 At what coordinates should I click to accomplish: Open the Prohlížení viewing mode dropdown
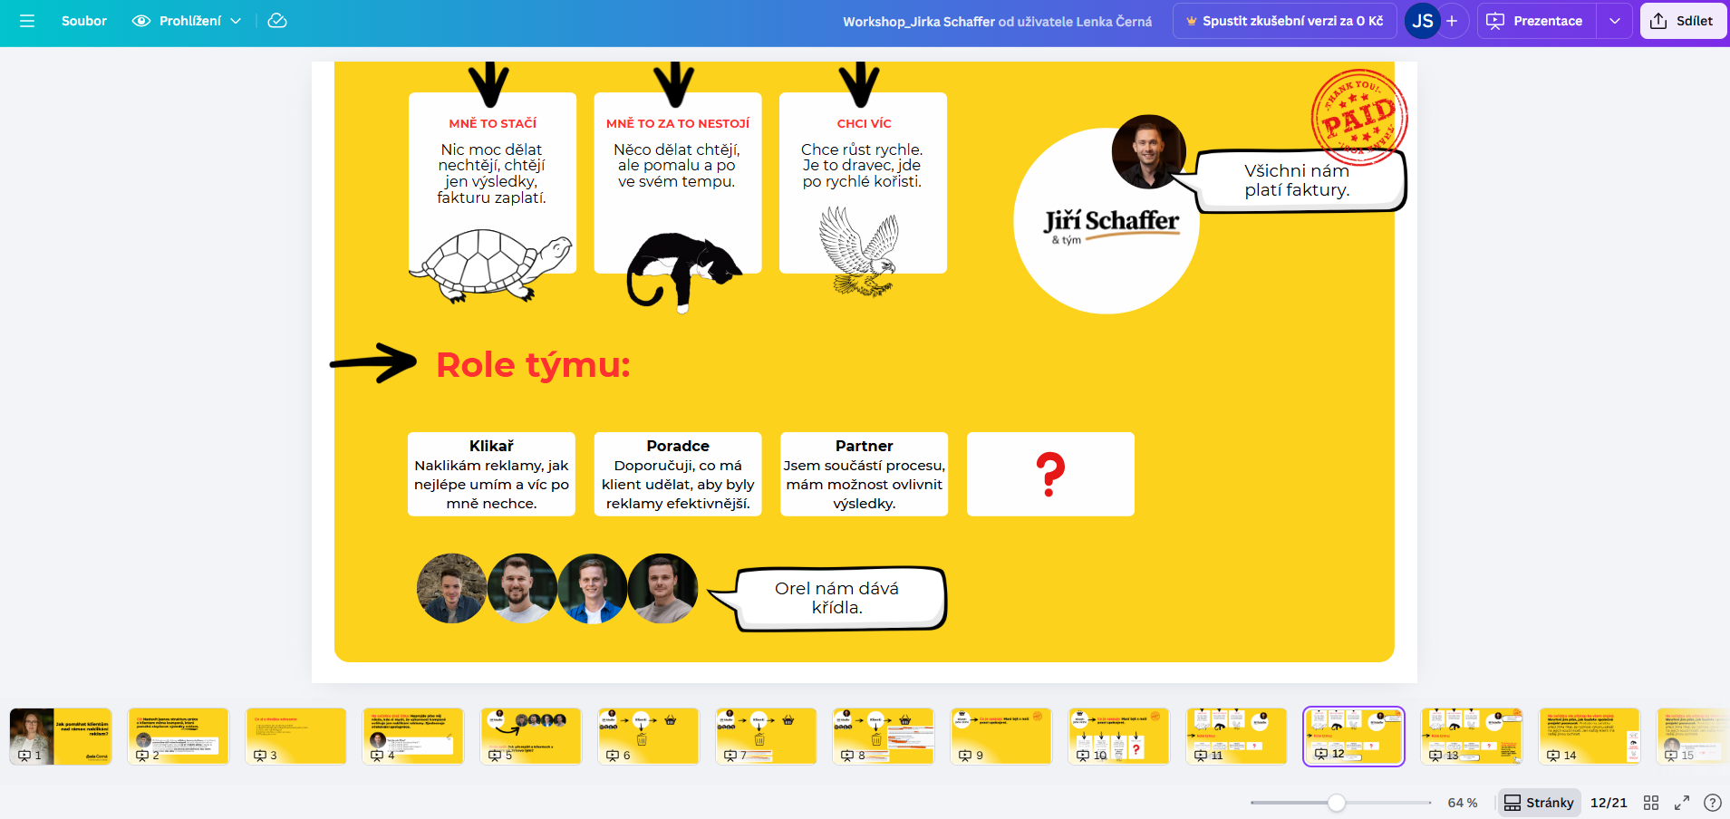point(187,21)
